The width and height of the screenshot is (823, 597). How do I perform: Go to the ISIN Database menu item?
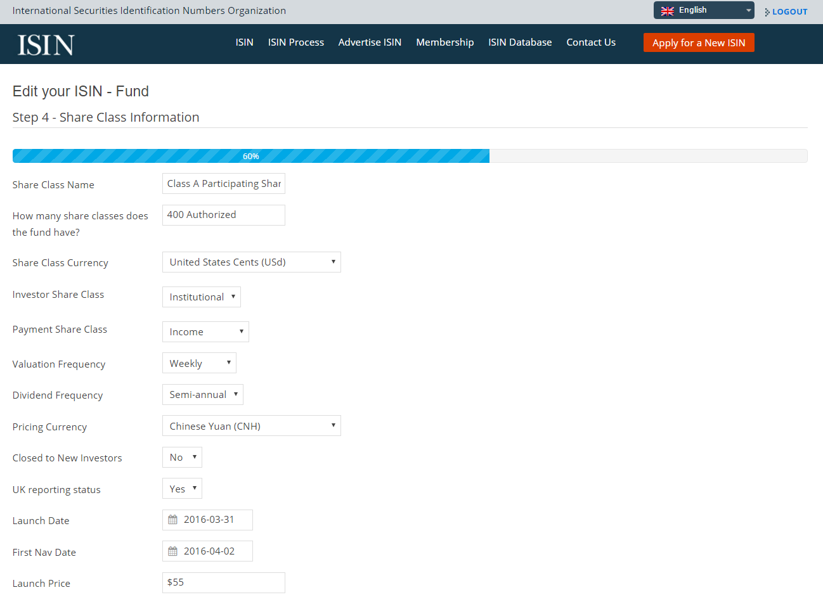click(x=519, y=42)
